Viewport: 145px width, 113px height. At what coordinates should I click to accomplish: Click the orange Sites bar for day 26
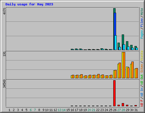pos(116,74)
